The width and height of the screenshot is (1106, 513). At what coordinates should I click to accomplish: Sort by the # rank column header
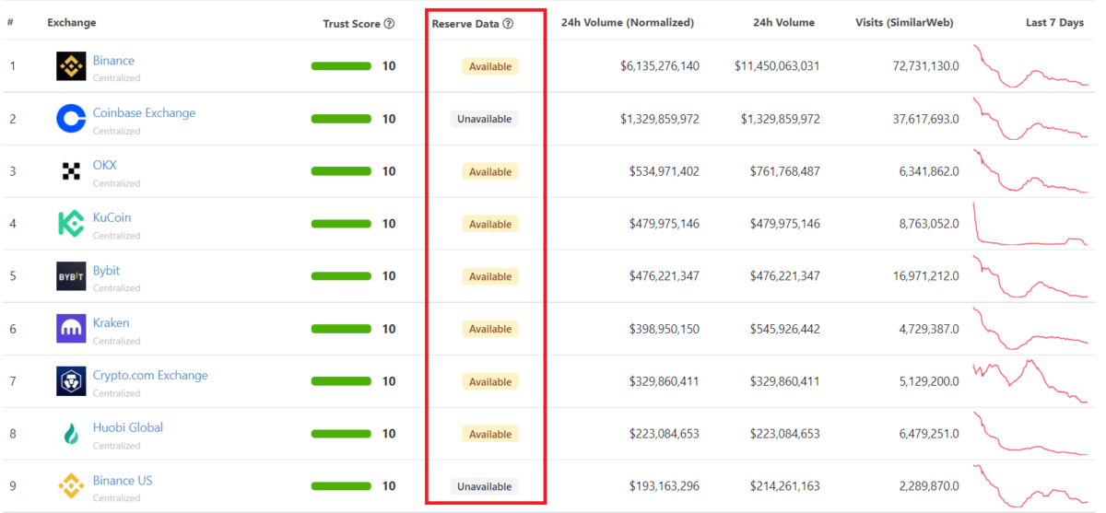pos(10,23)
